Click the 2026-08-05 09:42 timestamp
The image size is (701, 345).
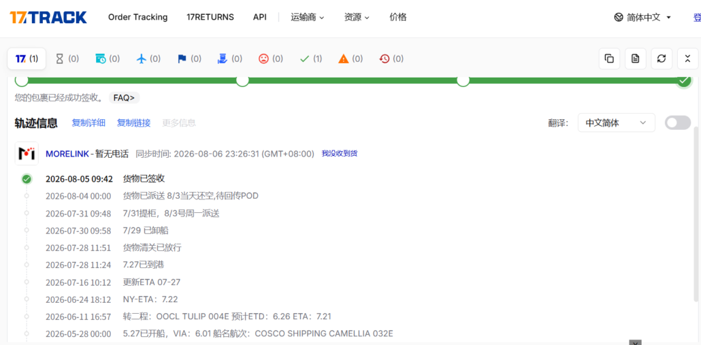click(x=79, y=179)
